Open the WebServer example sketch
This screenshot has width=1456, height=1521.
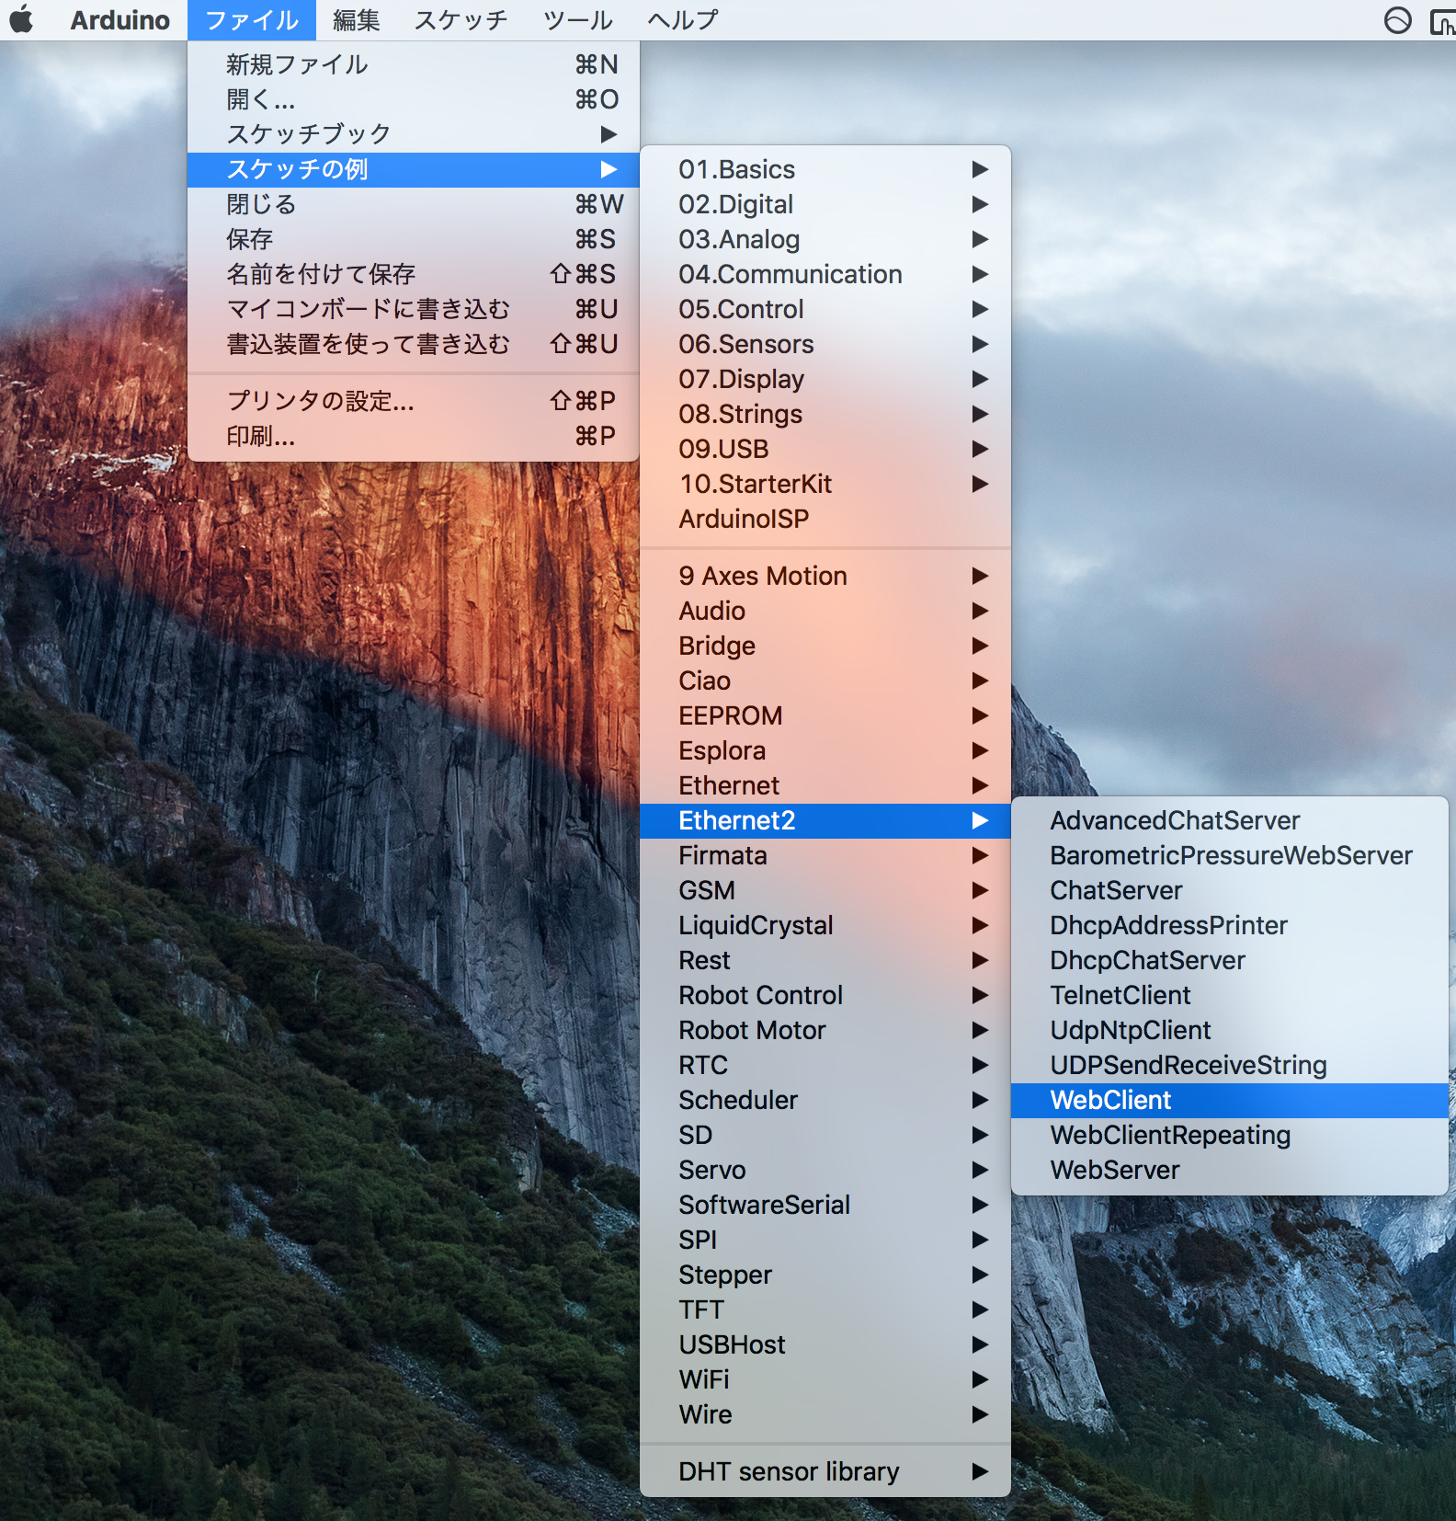point(1114,1170)
